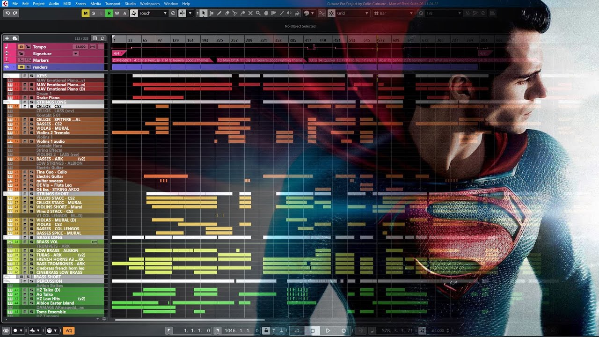Toggle Automation A suspend button

coord(124,13)
